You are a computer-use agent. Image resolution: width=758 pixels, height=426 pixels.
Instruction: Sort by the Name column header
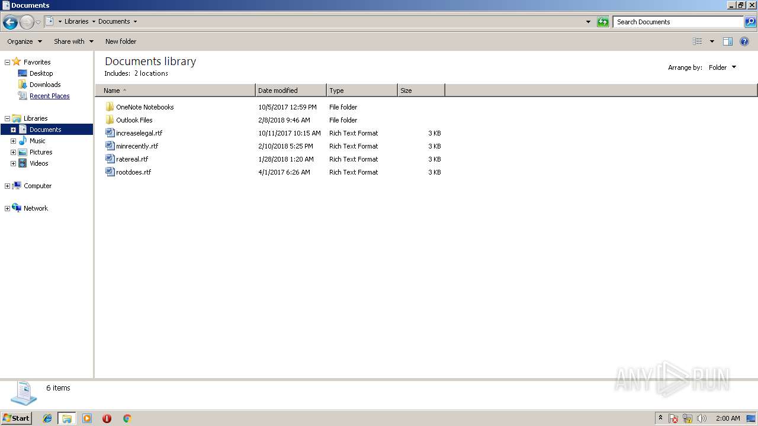click(175, 91)
